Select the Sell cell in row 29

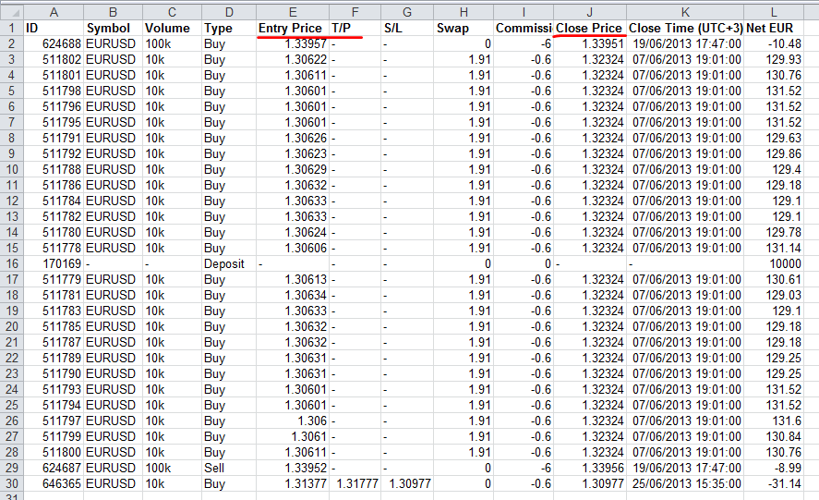[x=224, y=468]
